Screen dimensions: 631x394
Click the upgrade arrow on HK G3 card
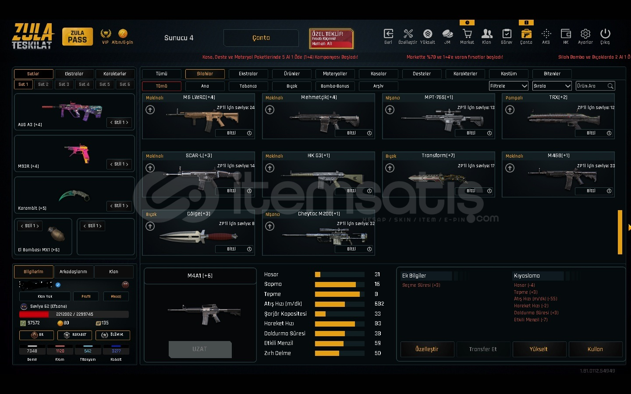click(270, 168)
